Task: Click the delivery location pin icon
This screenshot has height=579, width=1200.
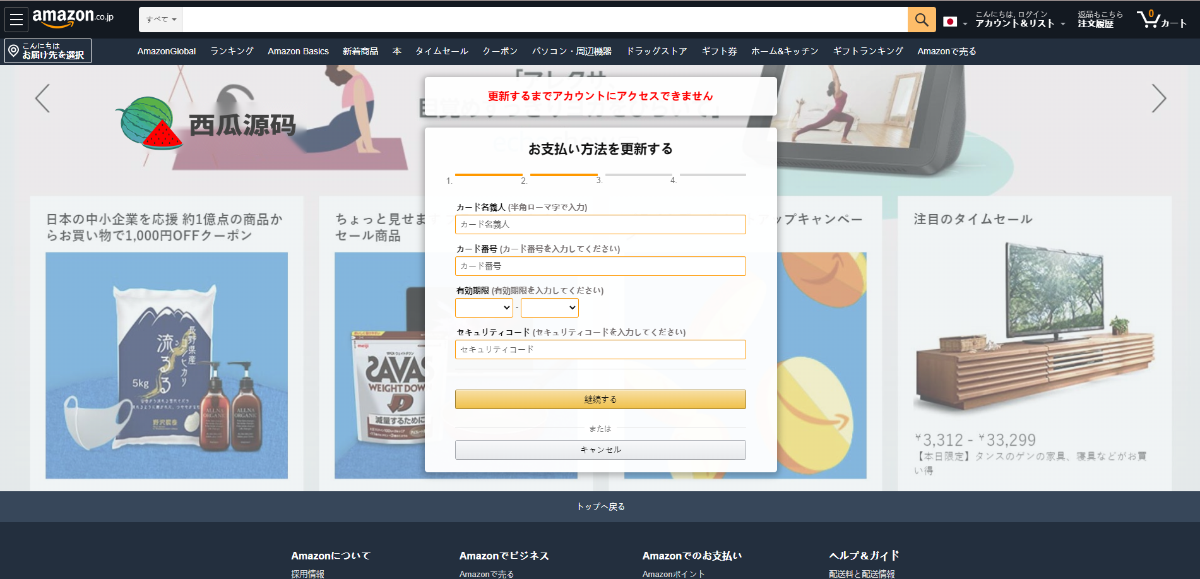Action: pos(13,51)
